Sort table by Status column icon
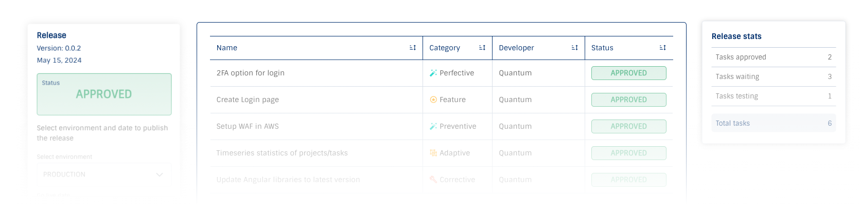Image resolution: width=860 pixels, height=217 pixels. pyautogui.click(x=663, y=48)
